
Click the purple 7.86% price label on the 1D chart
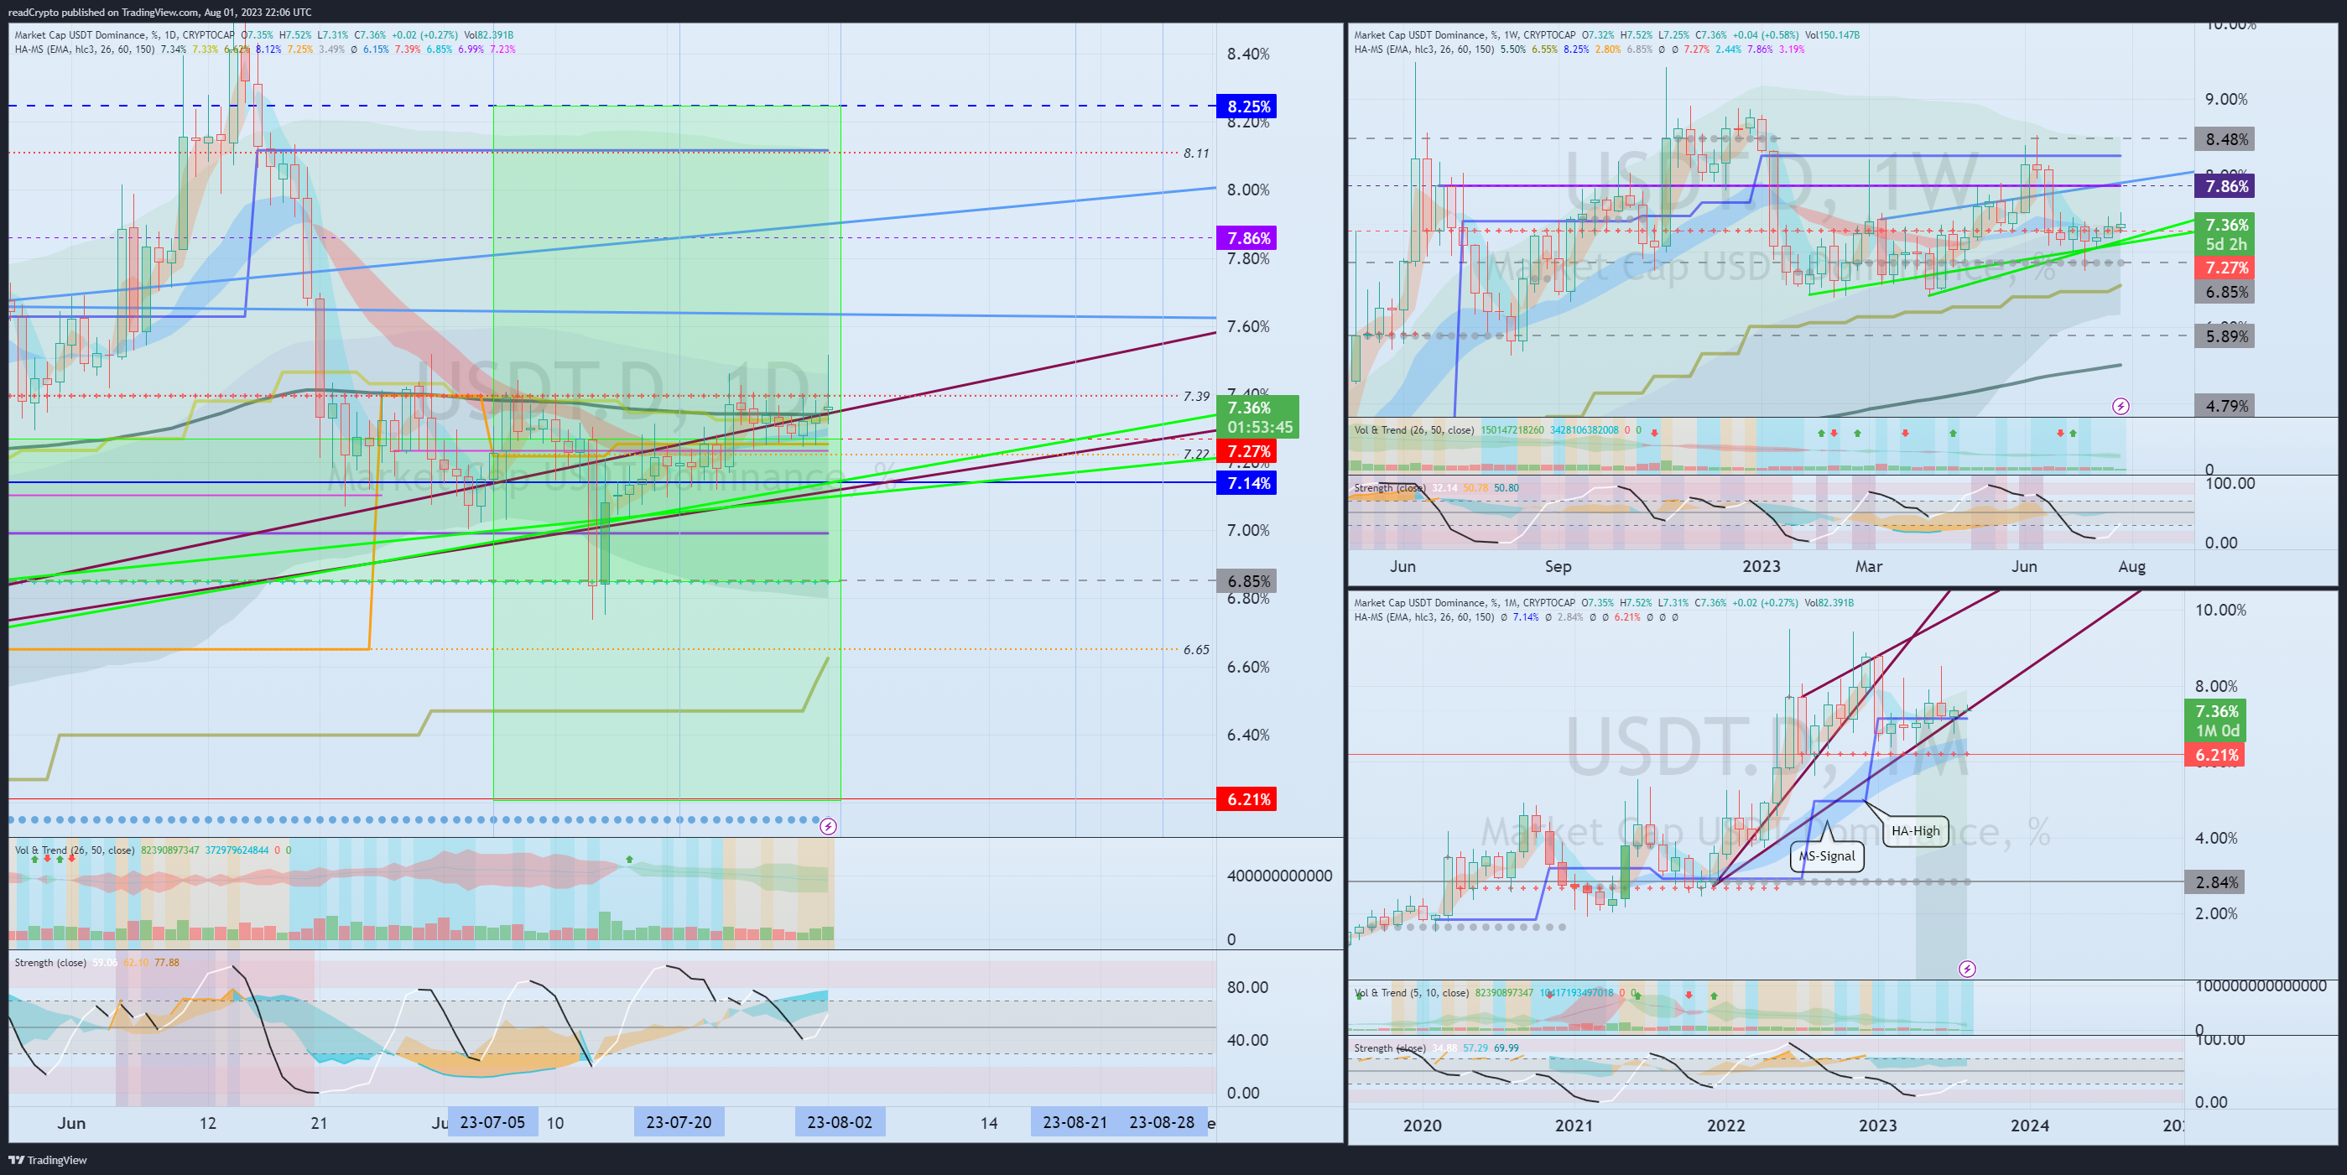(1246, 237)
